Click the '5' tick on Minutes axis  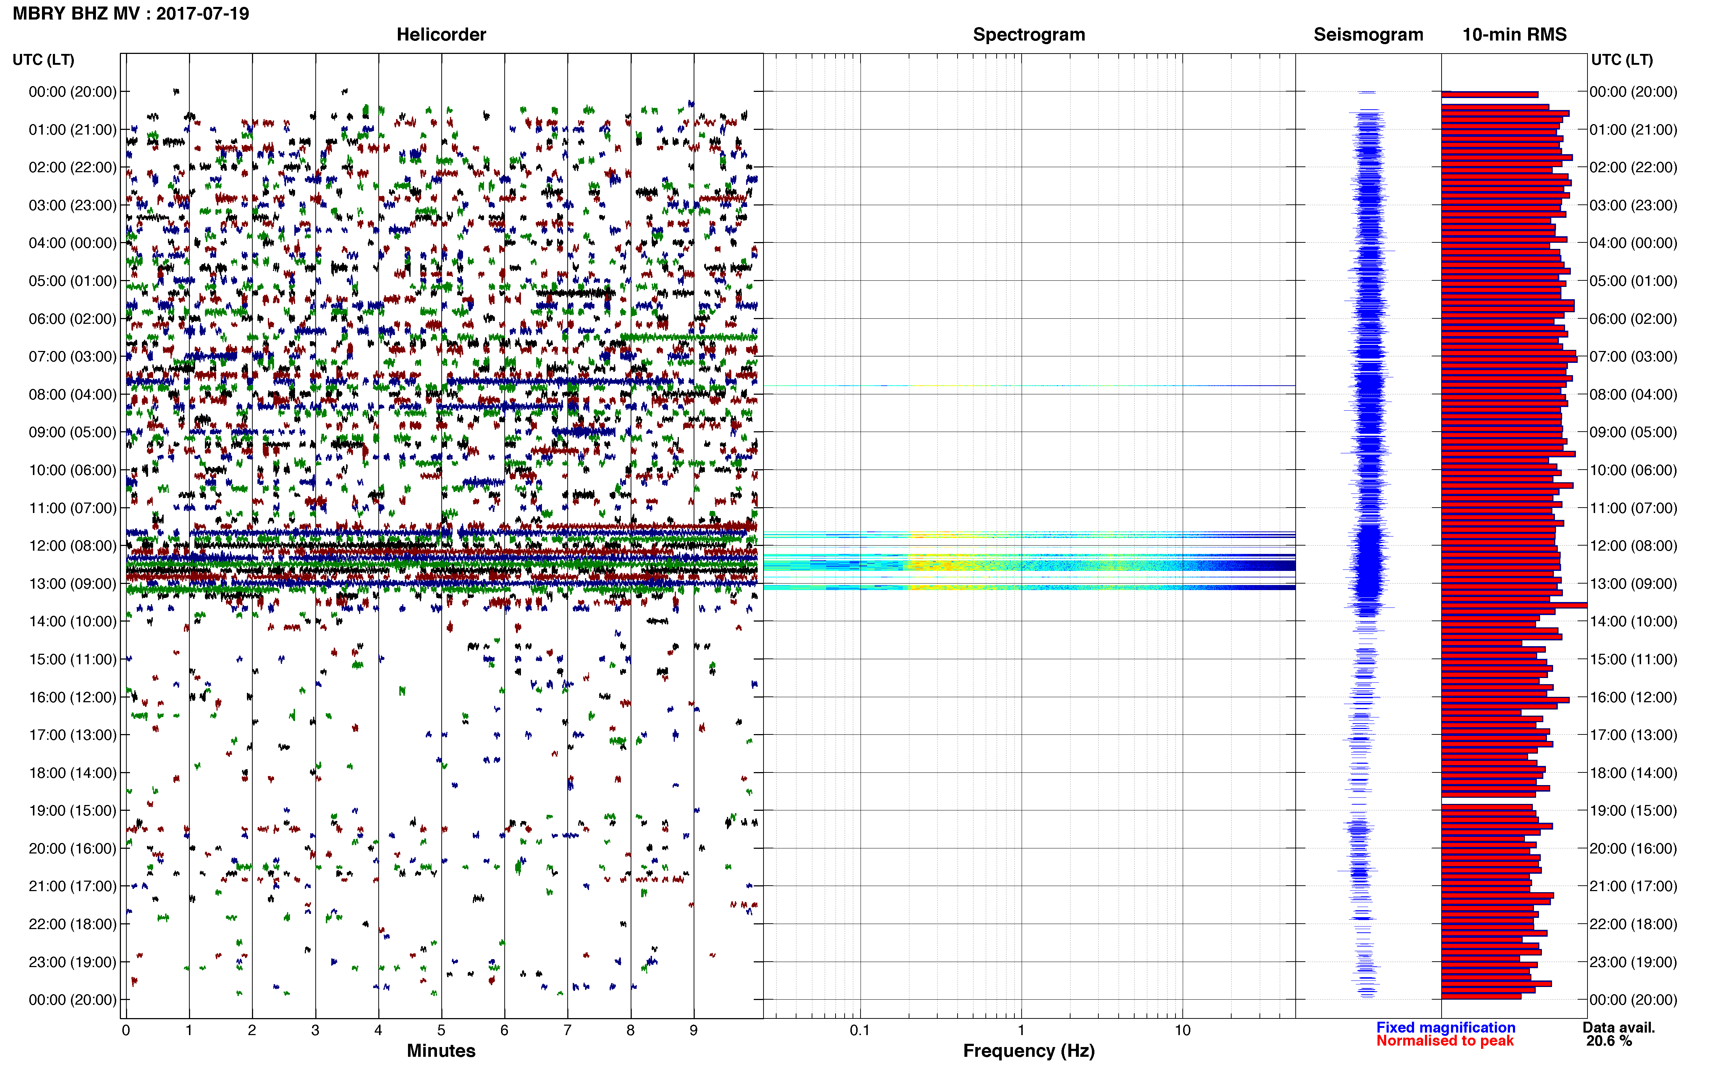(441, 1030)
